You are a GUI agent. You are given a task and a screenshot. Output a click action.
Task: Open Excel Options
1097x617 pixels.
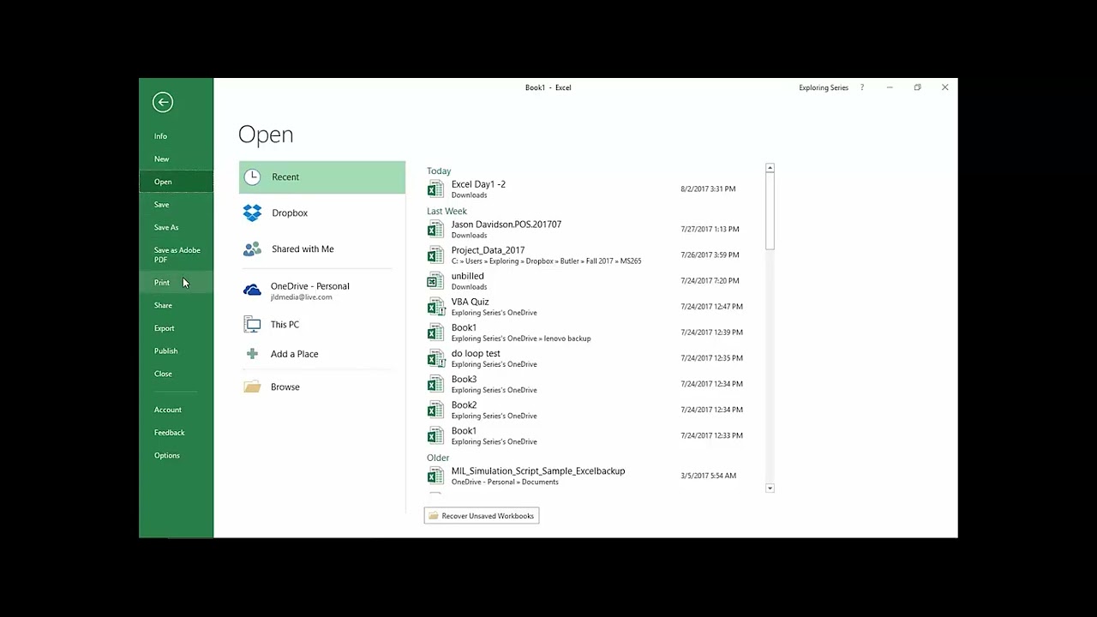point(176,455)
